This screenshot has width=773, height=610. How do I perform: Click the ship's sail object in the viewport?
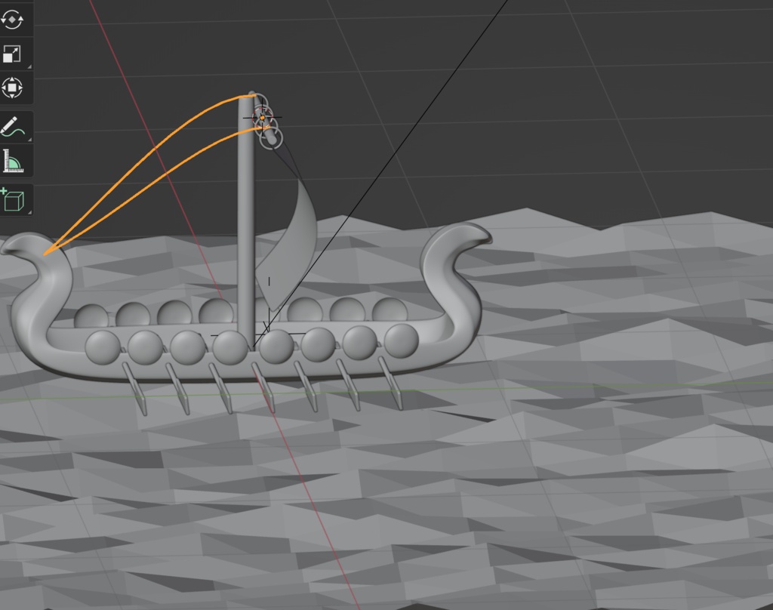click(x=291, y=247)
